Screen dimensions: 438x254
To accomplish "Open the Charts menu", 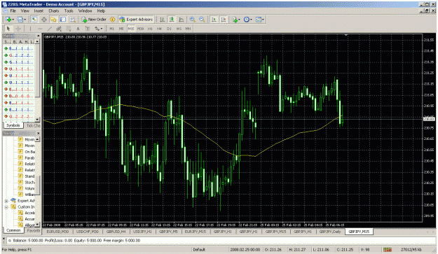I will pyautogui.click(x=54, y=11).
